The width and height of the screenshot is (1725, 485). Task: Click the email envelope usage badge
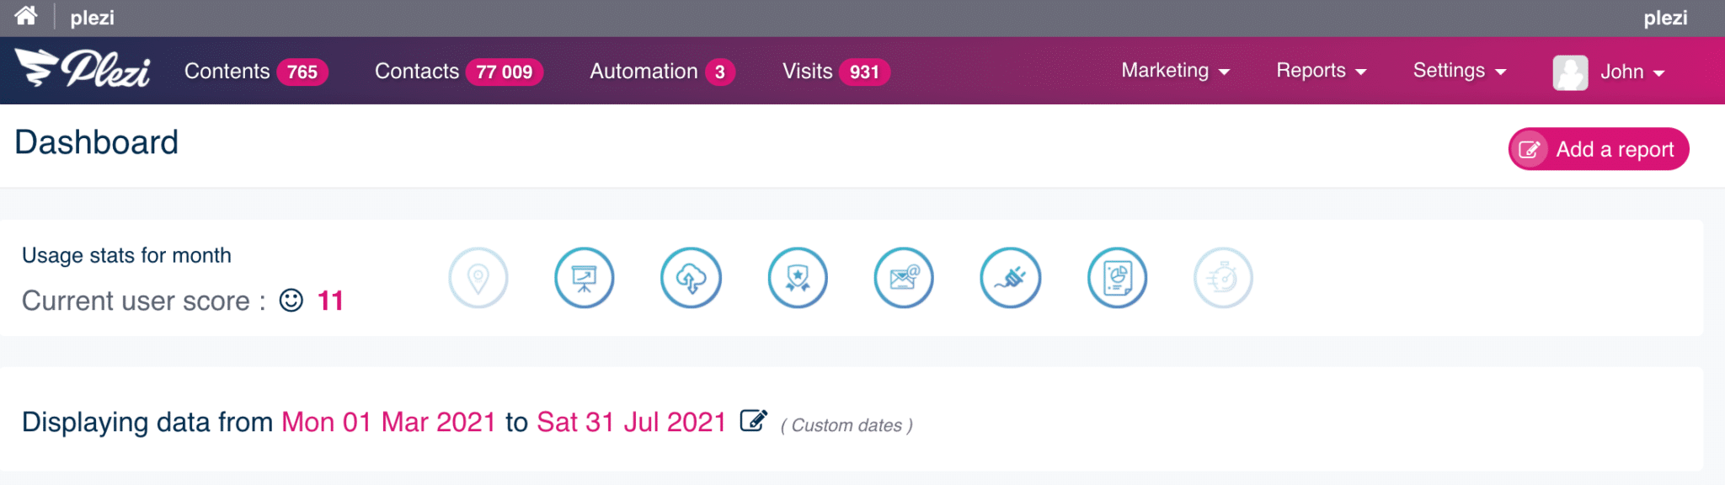click(904, 278)
